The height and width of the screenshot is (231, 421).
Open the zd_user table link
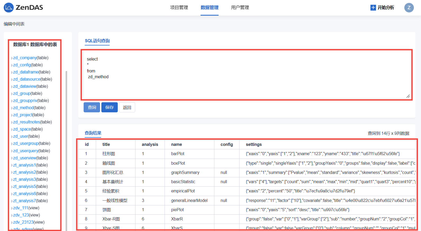pyautogui.click(x=21, y=136)
